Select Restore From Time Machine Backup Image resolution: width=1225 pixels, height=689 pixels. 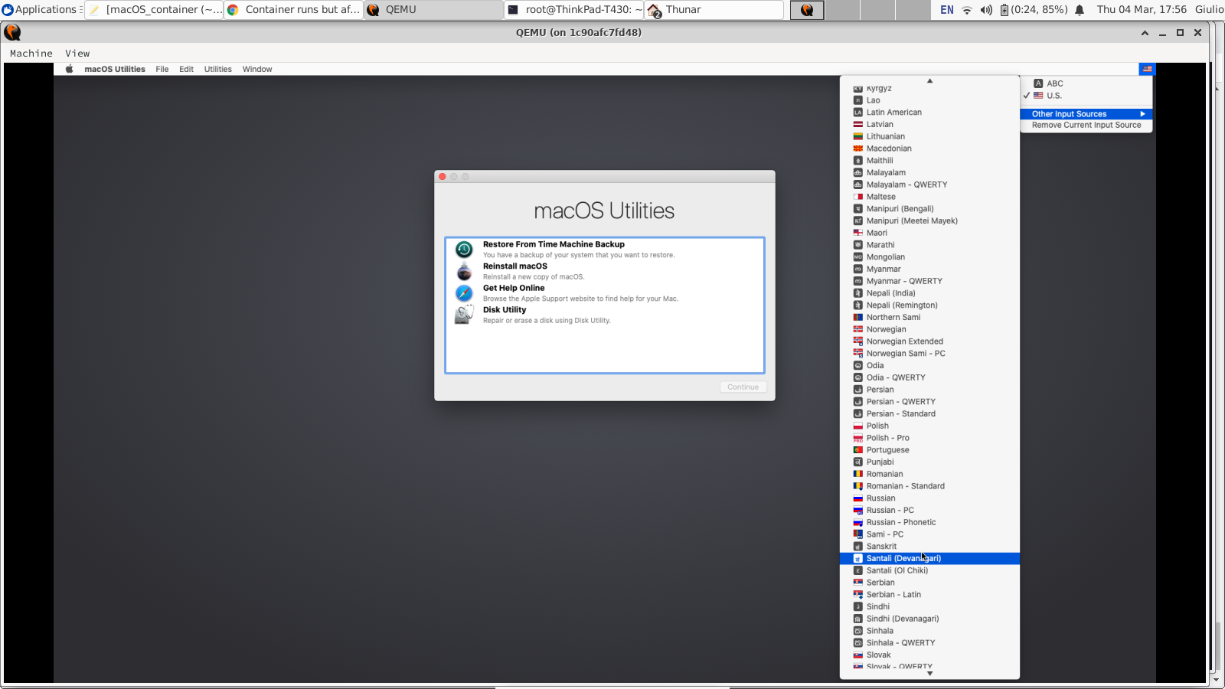[605, 250]
